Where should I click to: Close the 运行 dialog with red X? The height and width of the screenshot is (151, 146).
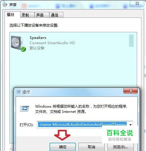[x=131, y=91]
